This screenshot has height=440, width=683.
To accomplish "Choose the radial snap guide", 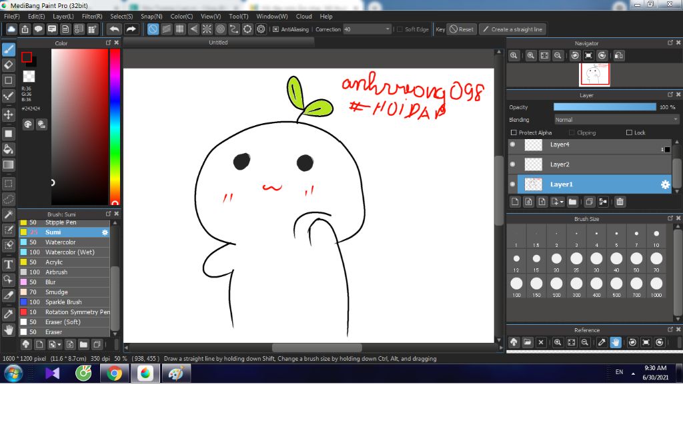I will [x=207, y=29].
